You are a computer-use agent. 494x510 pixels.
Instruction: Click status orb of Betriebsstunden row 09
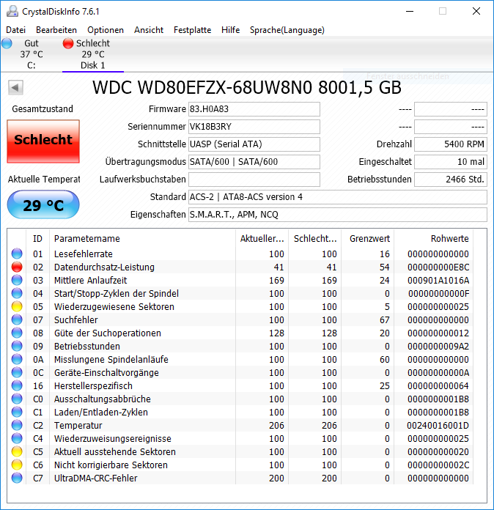point(17,346)
